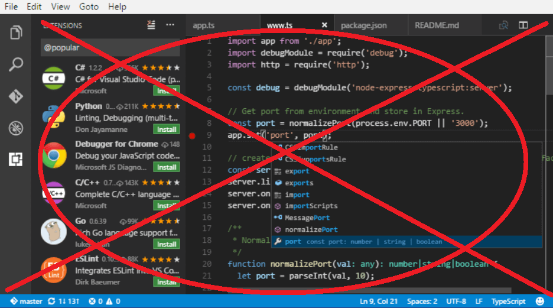Install the Python extension

(x=167, y=129)
